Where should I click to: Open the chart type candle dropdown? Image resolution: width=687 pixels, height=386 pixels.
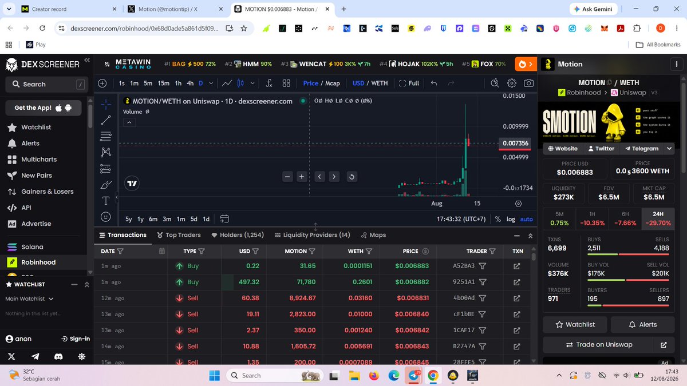251,83
